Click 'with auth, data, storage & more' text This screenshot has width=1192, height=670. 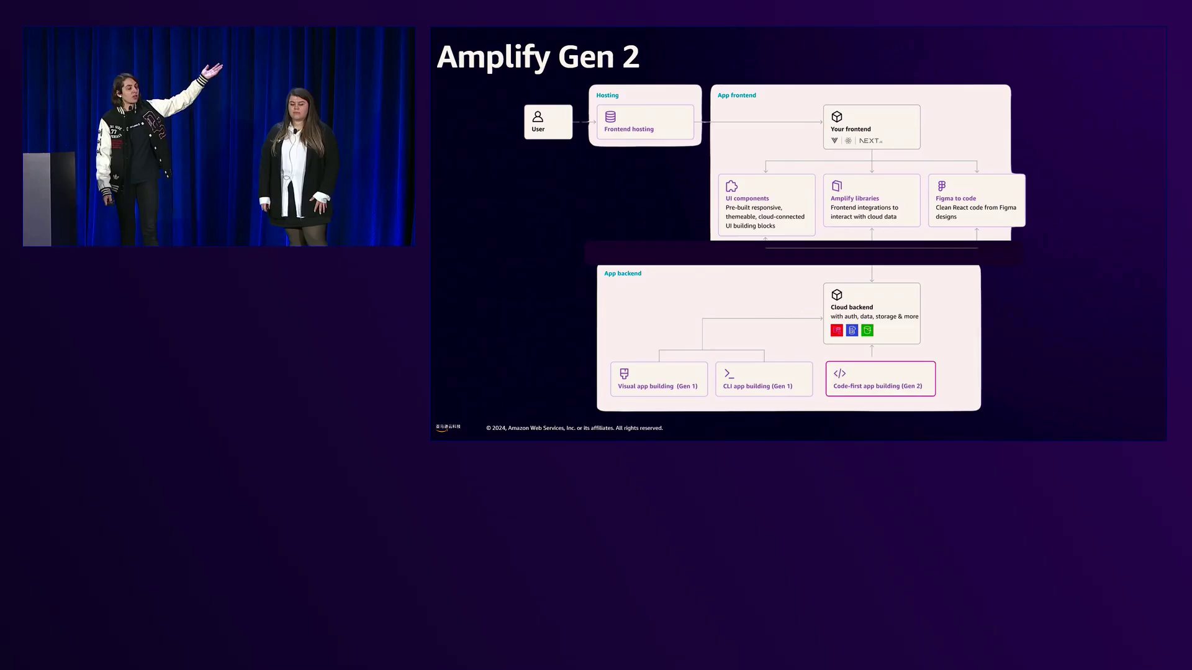click(875, 316)
